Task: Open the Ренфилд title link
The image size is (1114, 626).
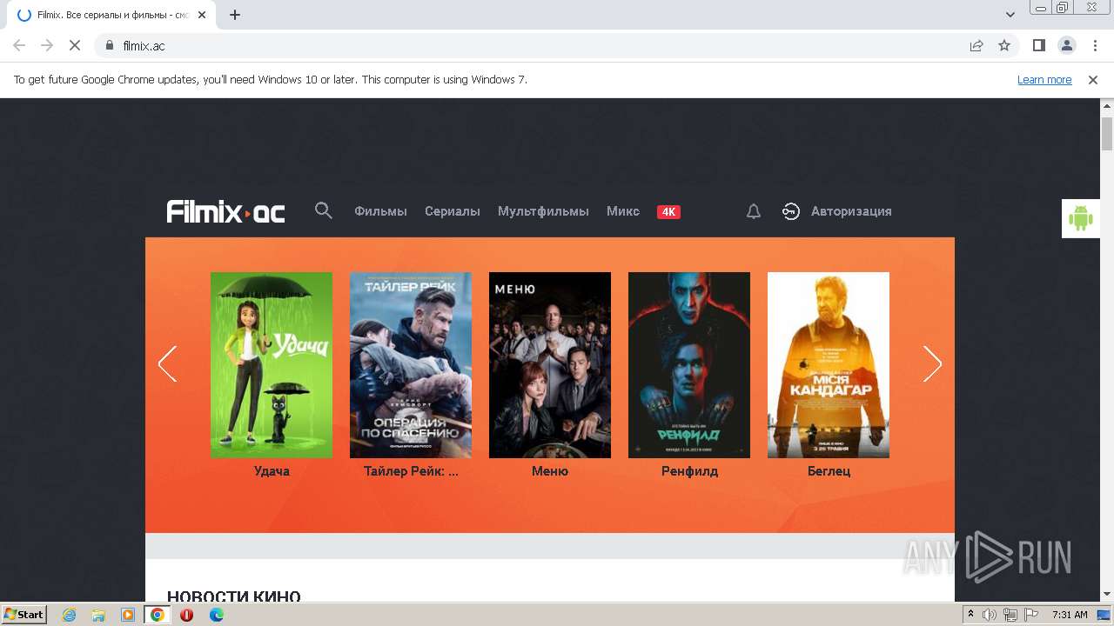Action: 689,471
